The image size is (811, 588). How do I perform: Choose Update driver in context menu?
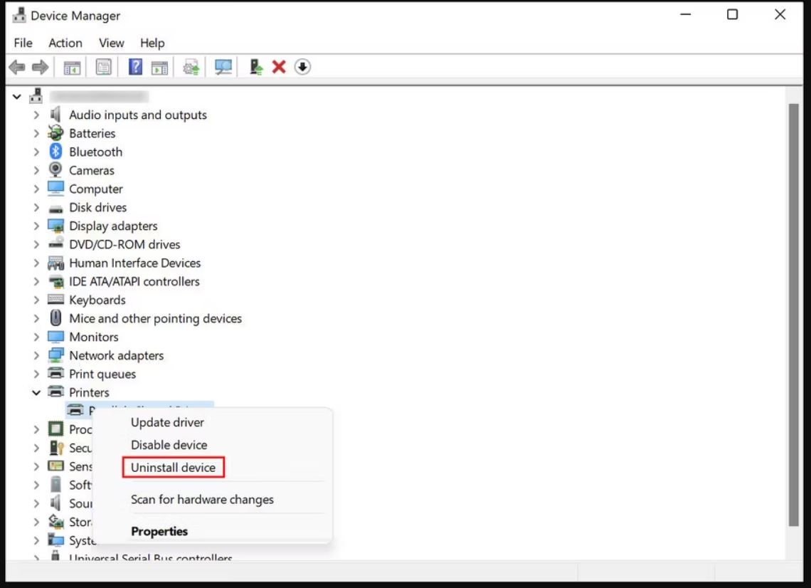[168, 422]
